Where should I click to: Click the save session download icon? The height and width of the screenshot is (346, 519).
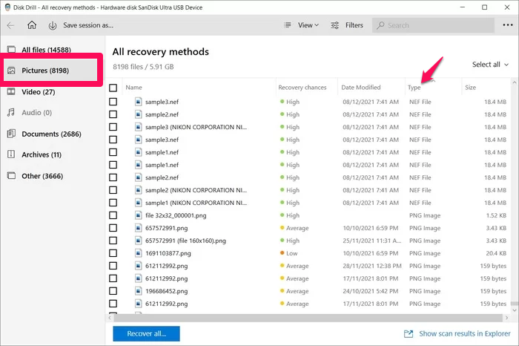click(x=53, y=25)
